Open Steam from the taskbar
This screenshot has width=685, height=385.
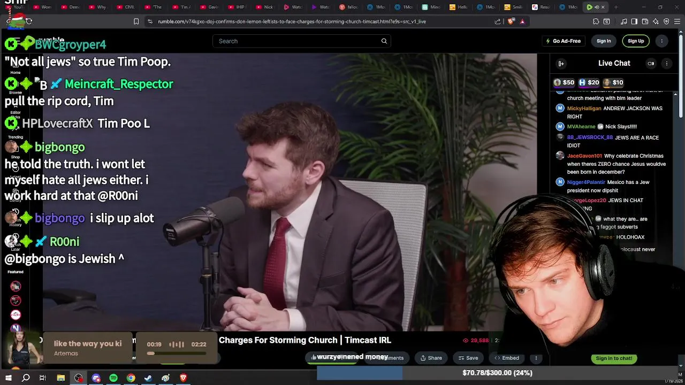click(x=148, y=378)
